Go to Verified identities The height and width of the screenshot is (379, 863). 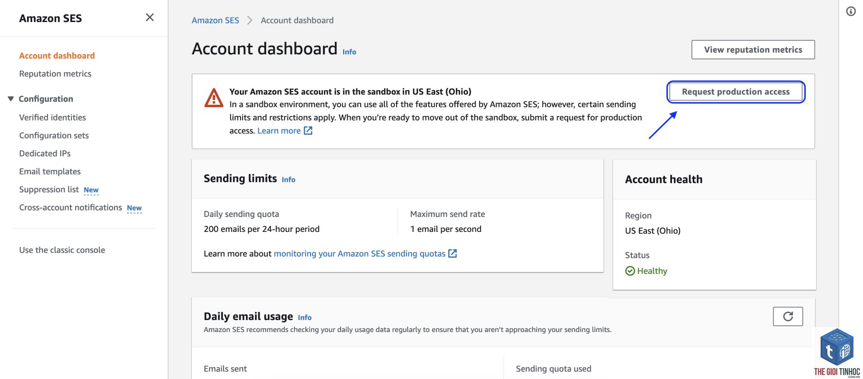52,118
